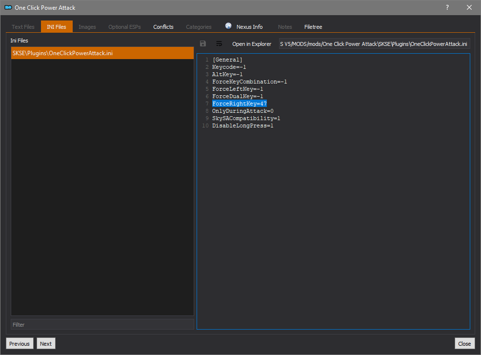
Task: Click the Previous button
Action: 20,344
